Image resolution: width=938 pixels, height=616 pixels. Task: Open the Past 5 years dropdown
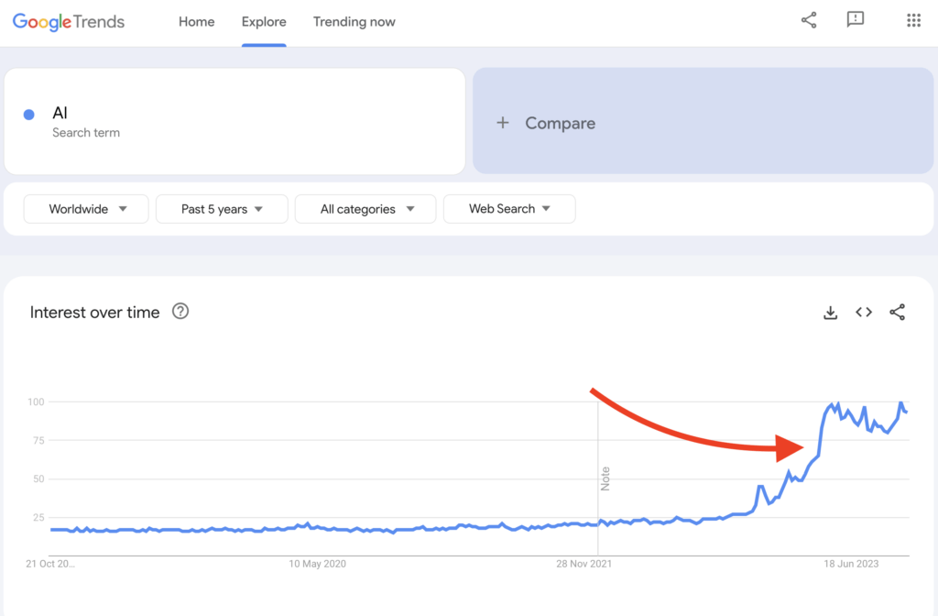coord(222,209)
